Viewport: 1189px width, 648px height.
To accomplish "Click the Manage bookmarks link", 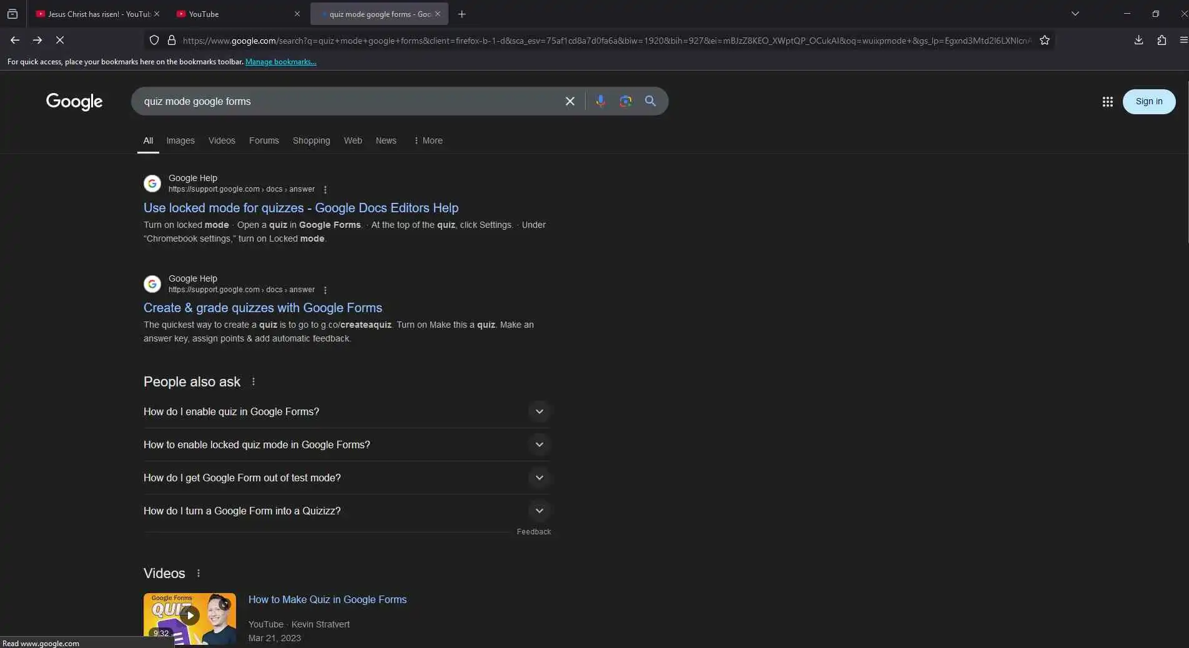I will (281, 62).
